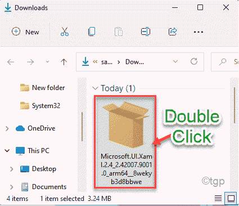
Task: Open System32 in navigation pane
Action: 40,106
